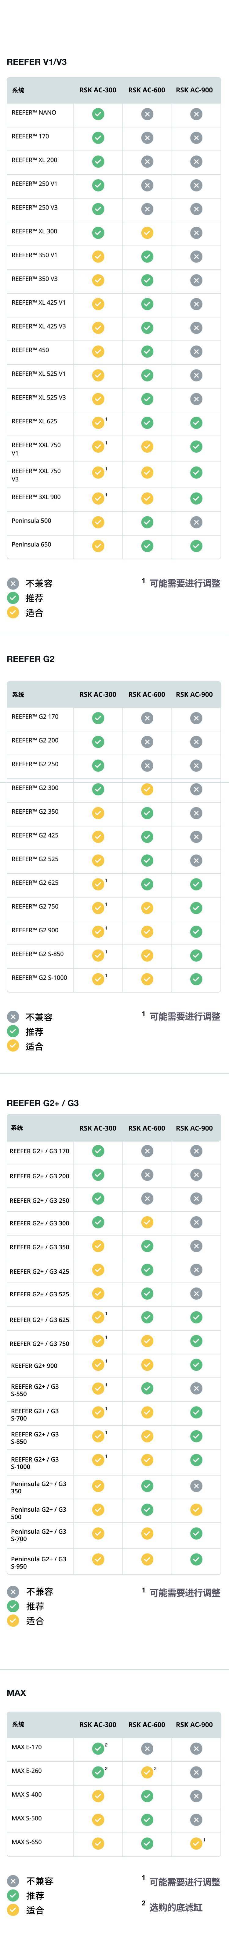Click the AC-900 gray X for Peninsula 500
This screenshot has width=229, height=1943.
pyautogui.click(x=196, y=522)
